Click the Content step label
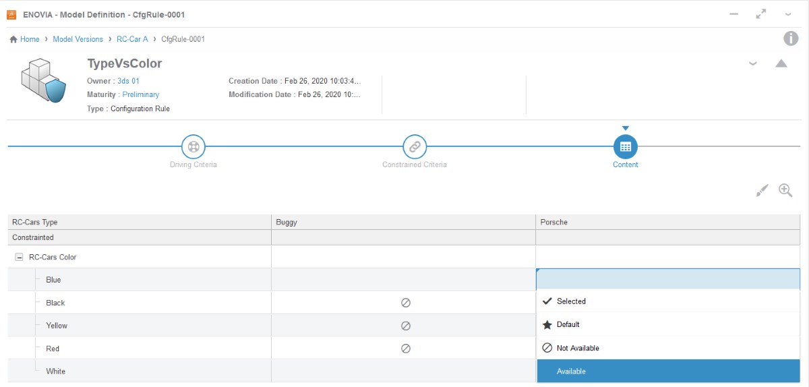809x387 pixels. (x=626, y=165)
